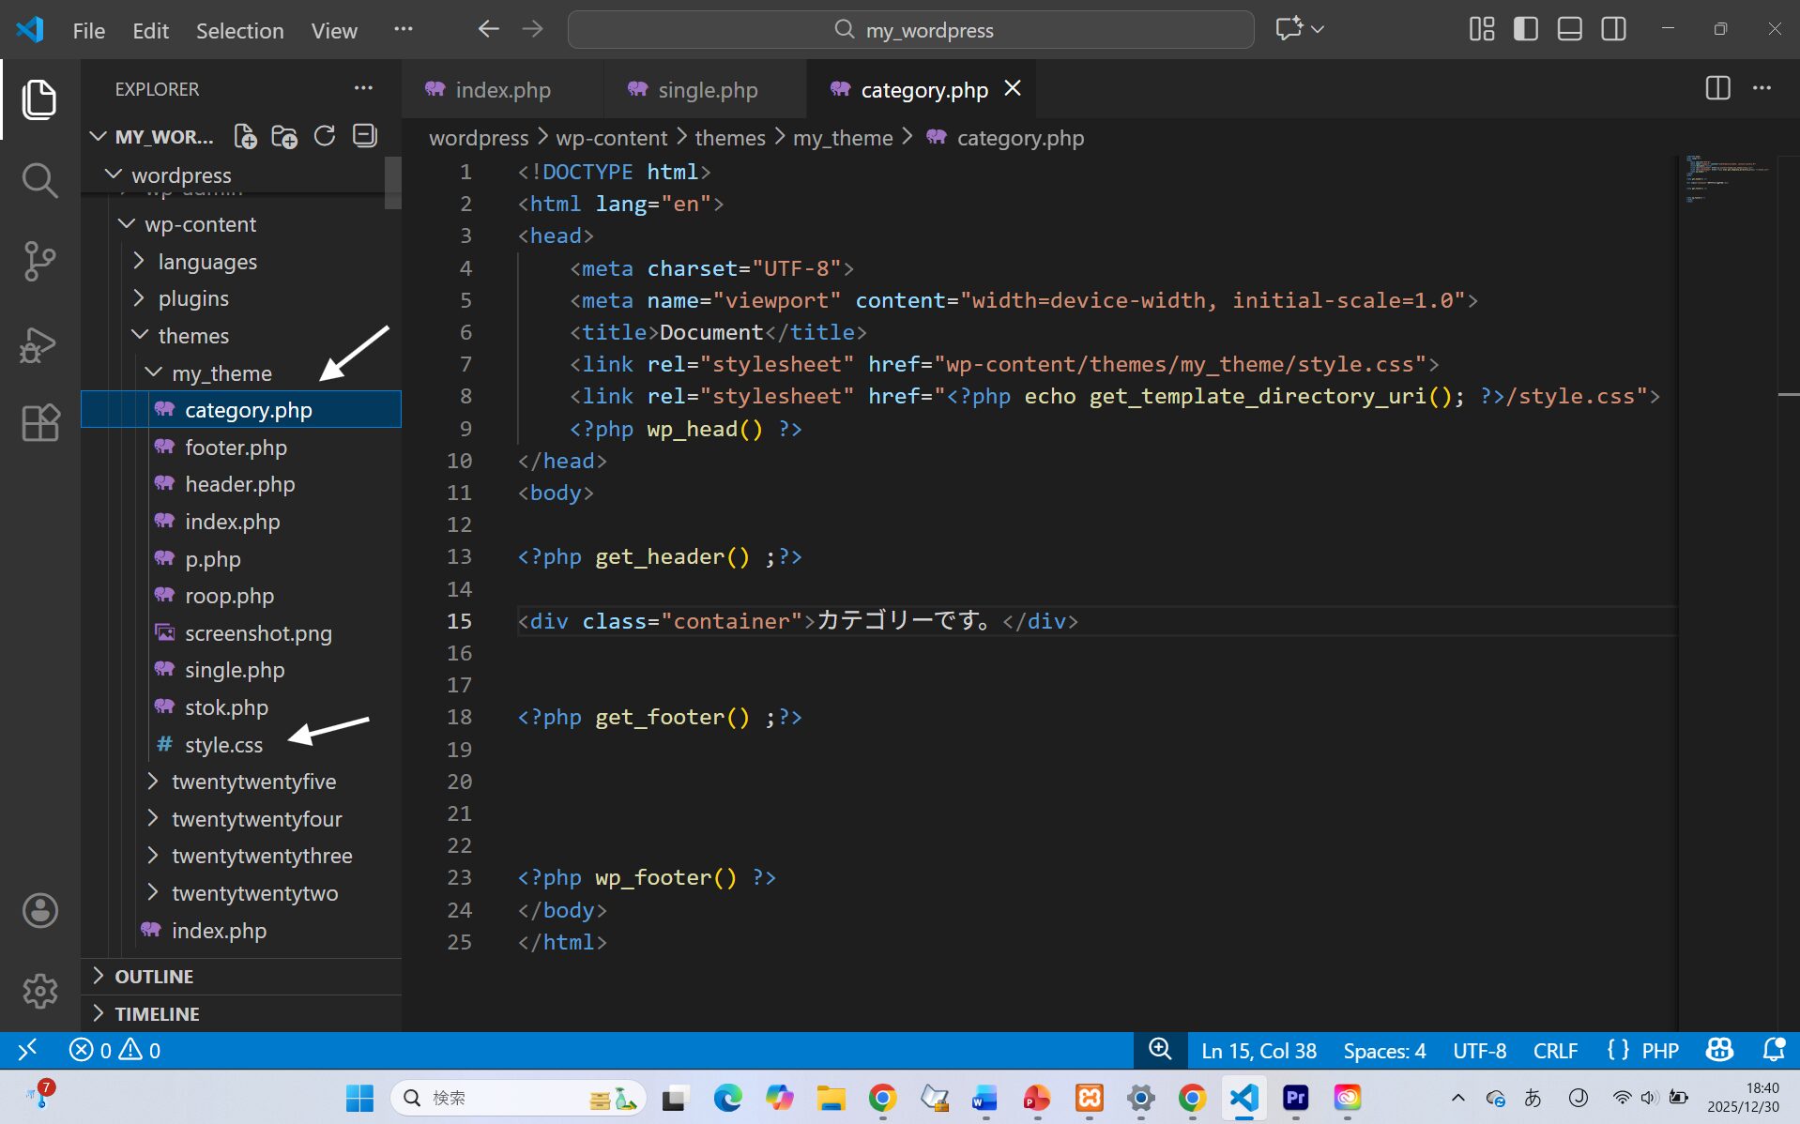The height and width of the screenshot is (1124, 1800).
Task: Refresh the Explorer file tree
Action: (325, 137)
